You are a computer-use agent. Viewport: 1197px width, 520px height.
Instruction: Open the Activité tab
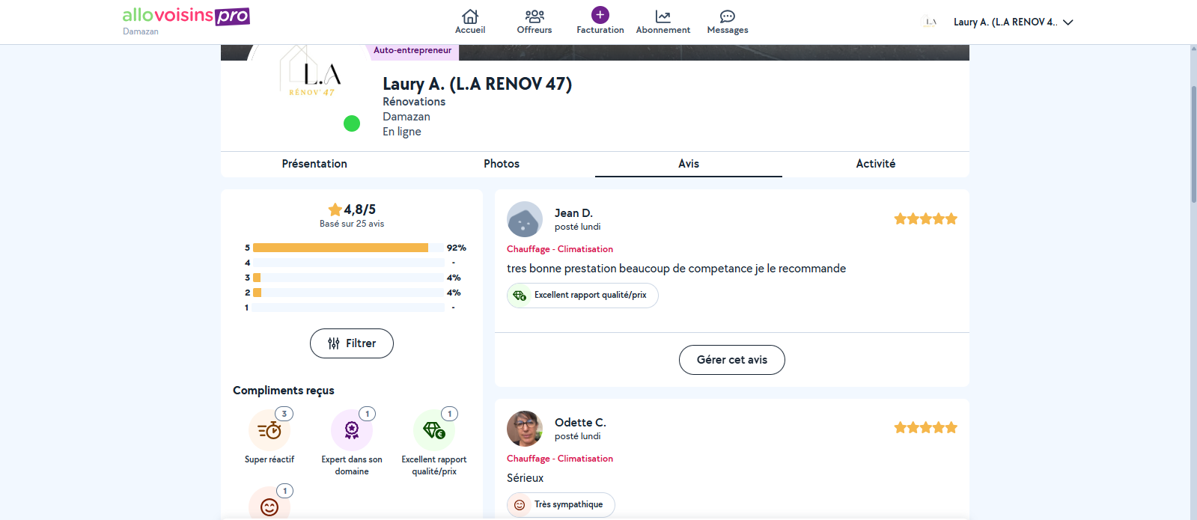(875, 164)
